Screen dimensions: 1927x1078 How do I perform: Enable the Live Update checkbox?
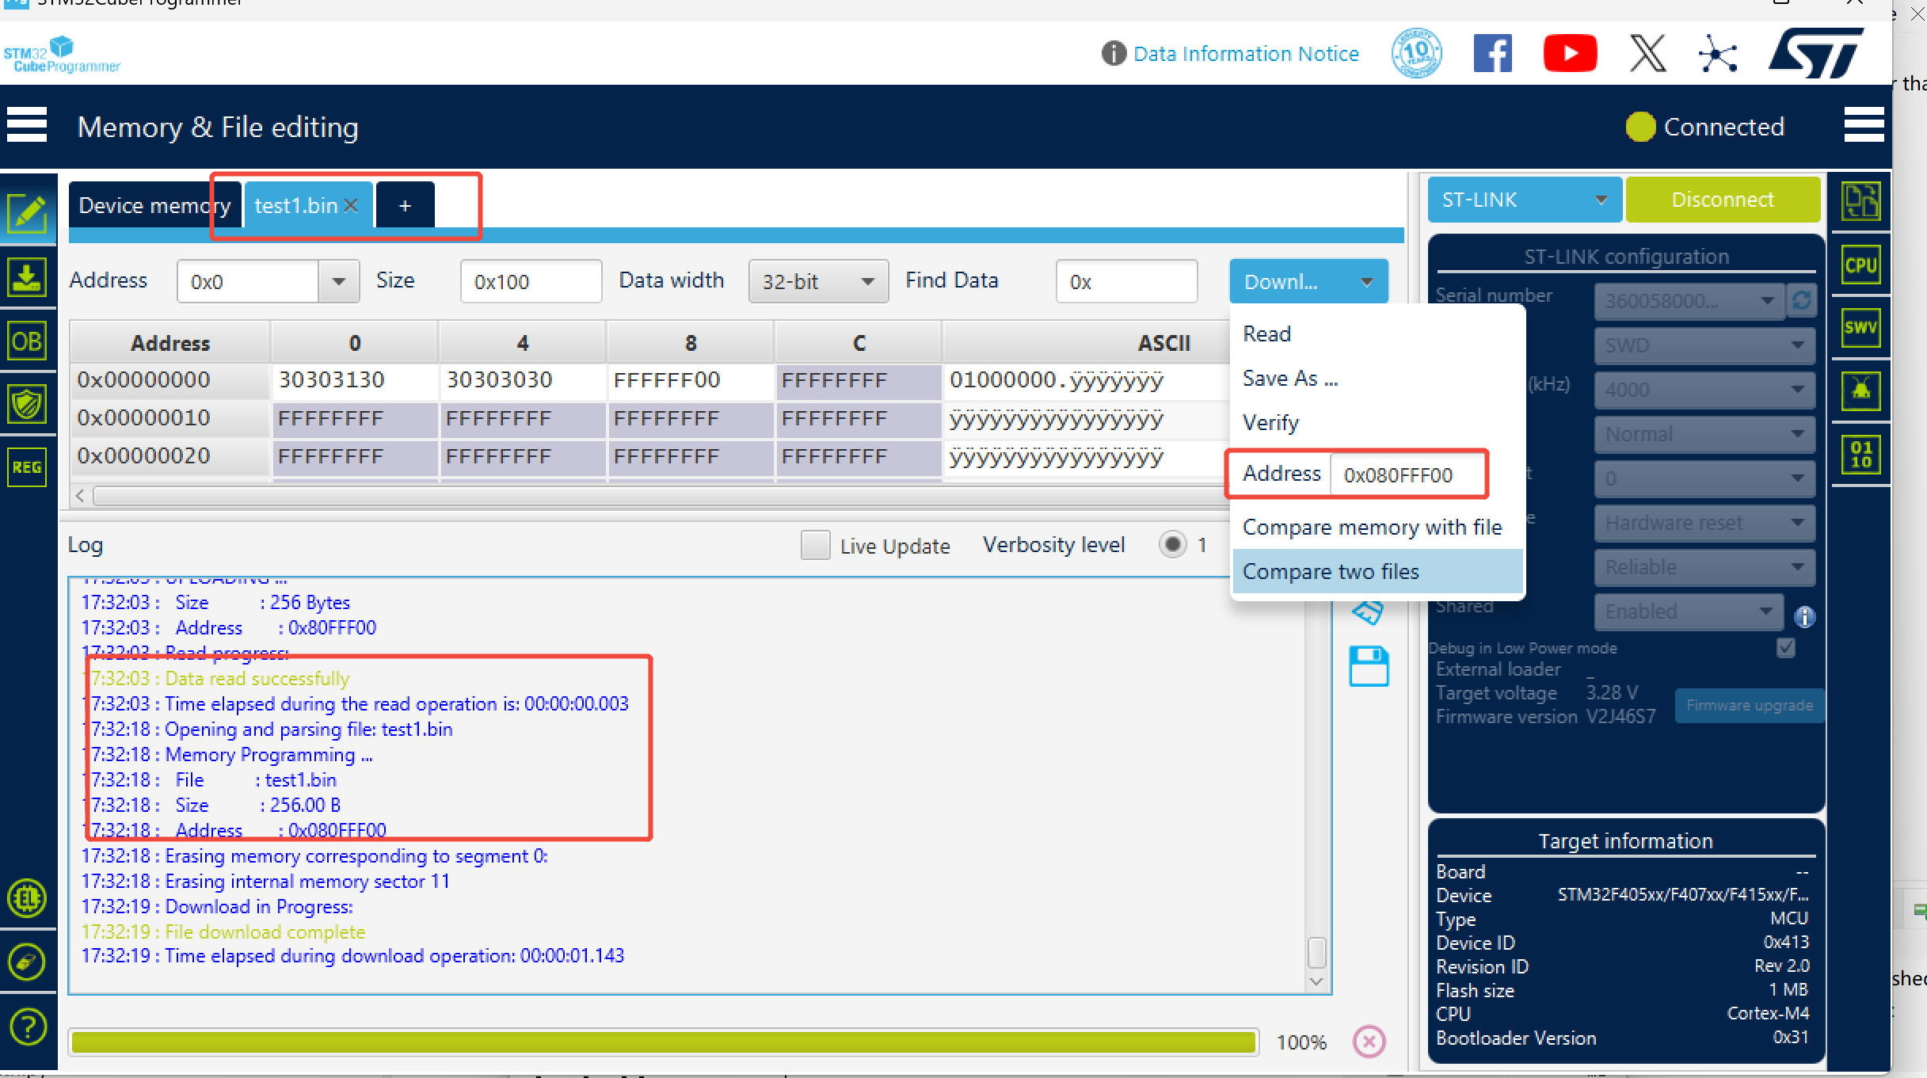click(815, 546)
